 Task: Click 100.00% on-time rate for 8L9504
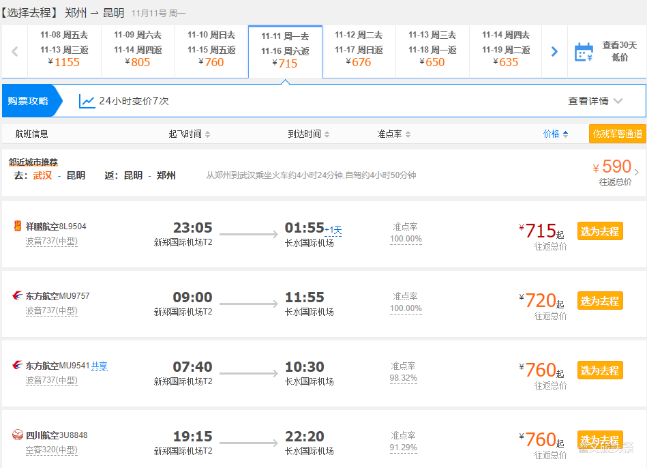[406, 239]
